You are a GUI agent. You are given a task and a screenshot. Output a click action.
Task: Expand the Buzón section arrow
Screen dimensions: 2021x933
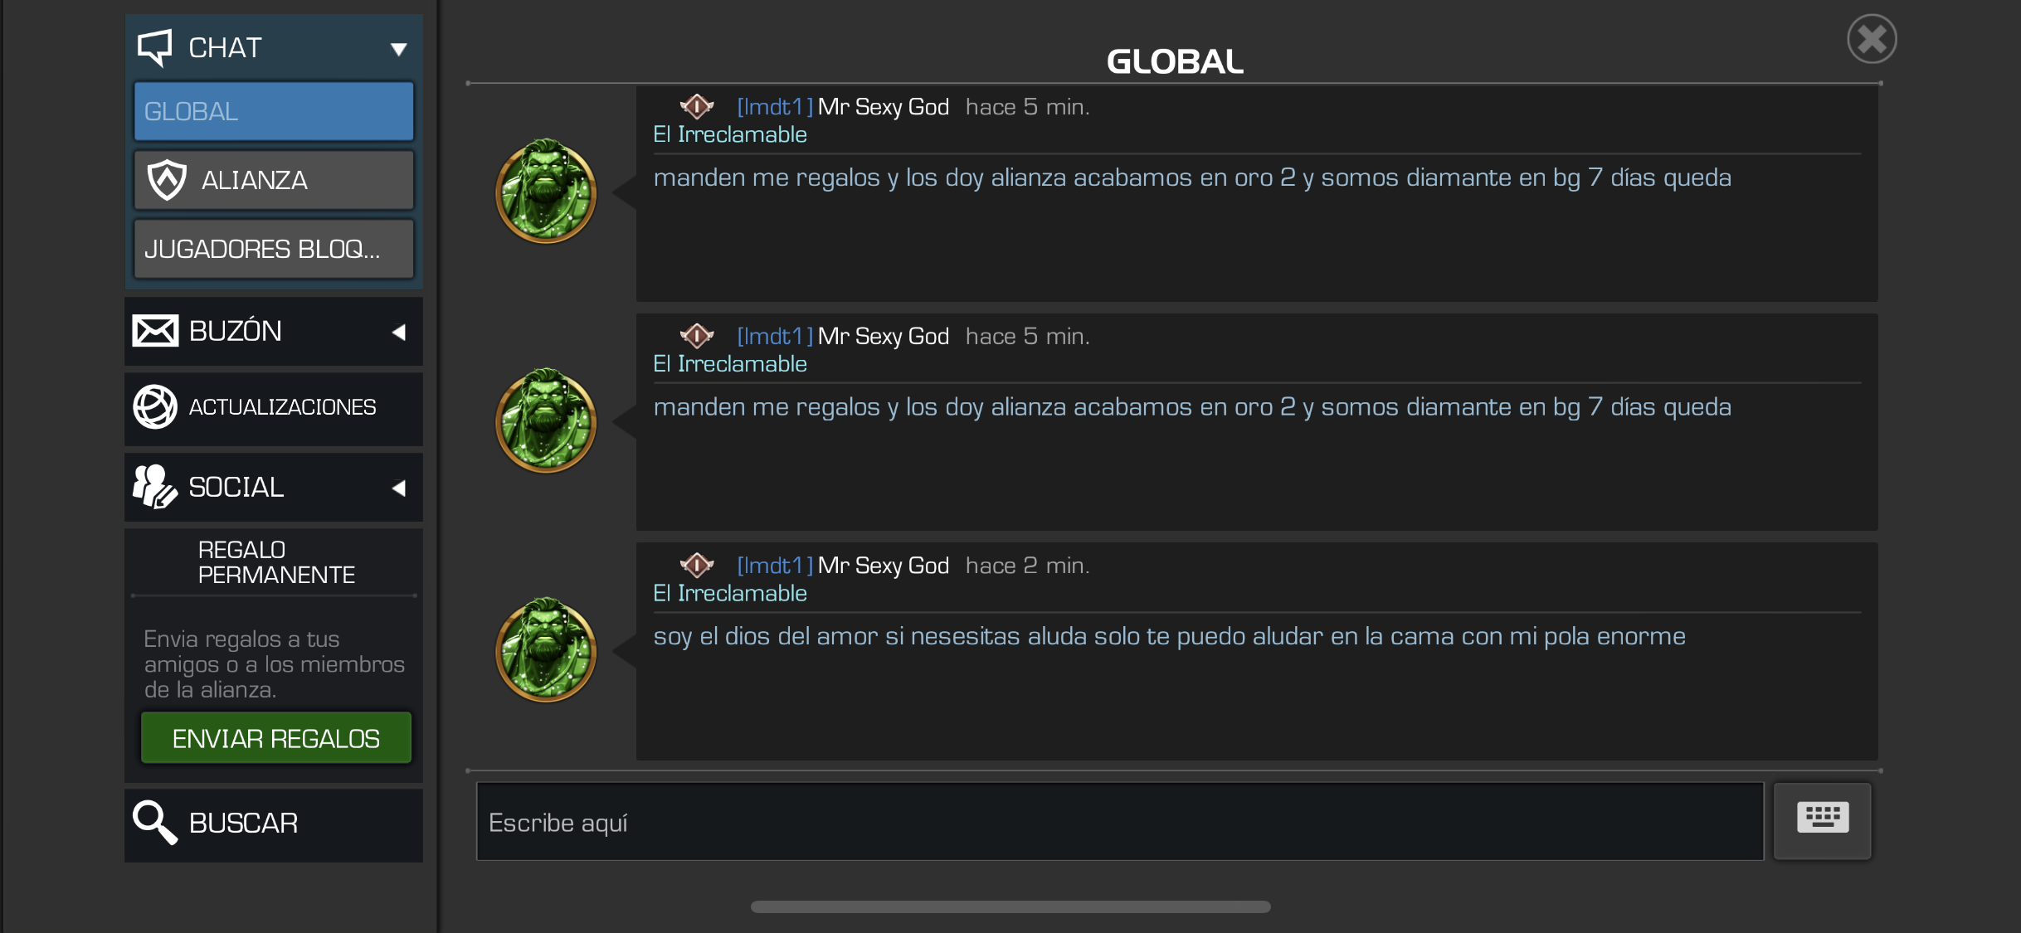pos(399,332)
